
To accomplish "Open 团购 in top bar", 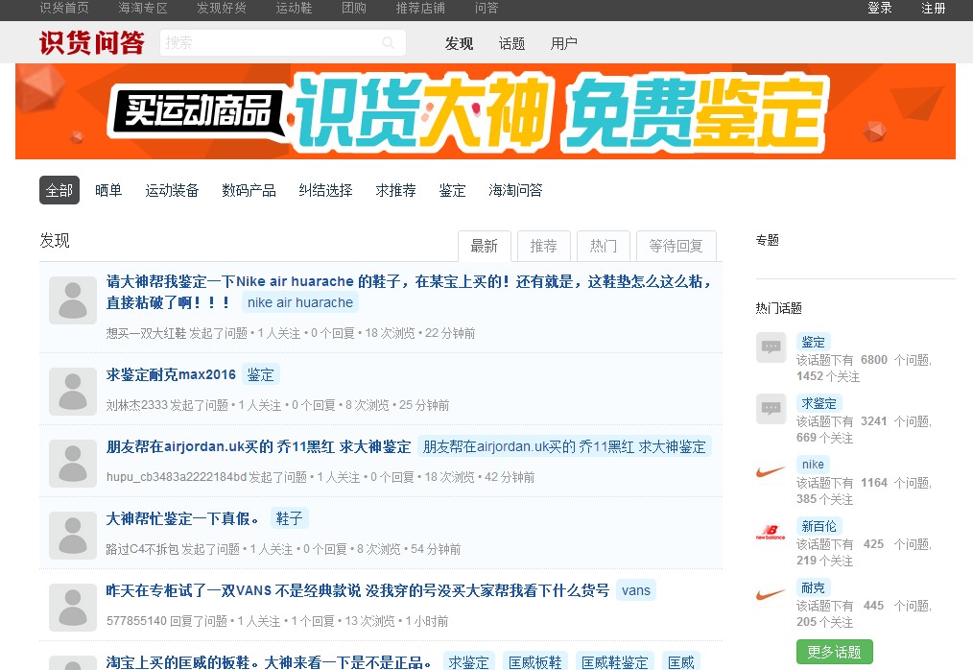I will pos(354,8).
